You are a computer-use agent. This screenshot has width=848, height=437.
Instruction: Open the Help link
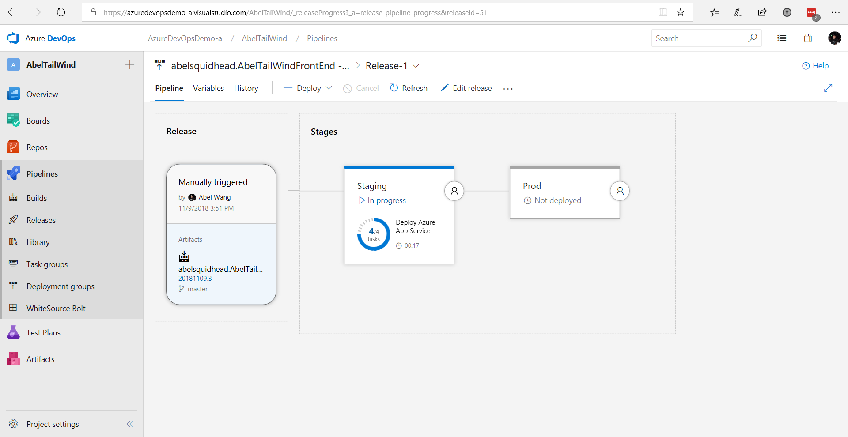[x=815, y=66]
